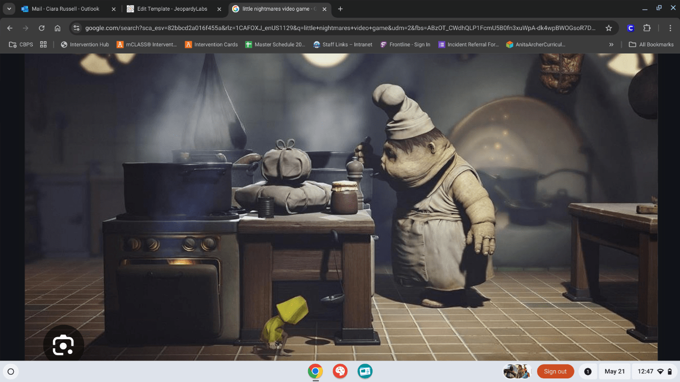The width and height of the screenshot is (680, 382).
Task: Open the tab search dropdown arrow
Action: pos(9,9)
